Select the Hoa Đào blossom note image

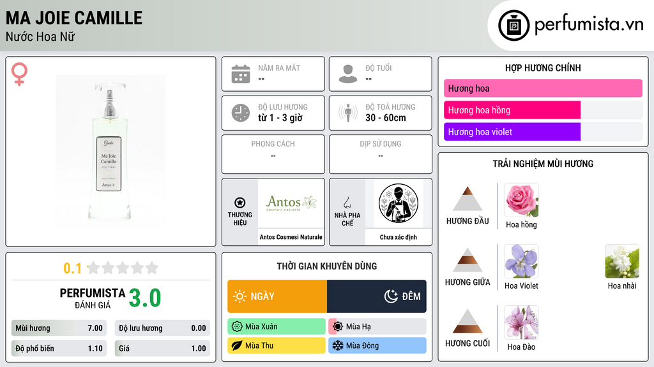(x=521, y=322)
